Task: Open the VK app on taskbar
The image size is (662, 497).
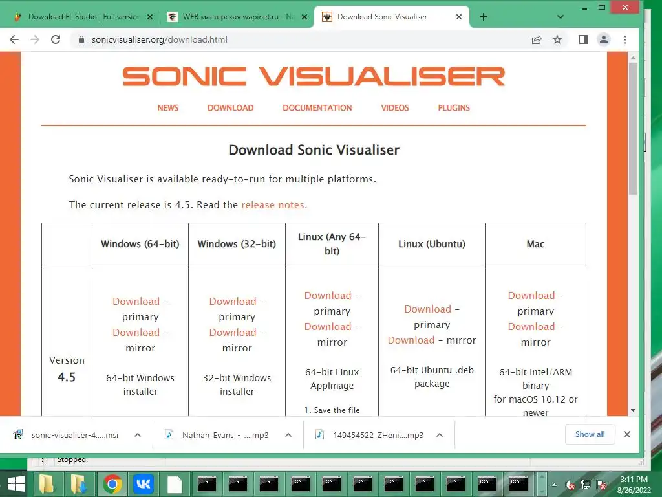Action: click(143, 484)
